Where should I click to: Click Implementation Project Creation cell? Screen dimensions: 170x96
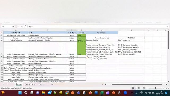(x=47, y=38)
